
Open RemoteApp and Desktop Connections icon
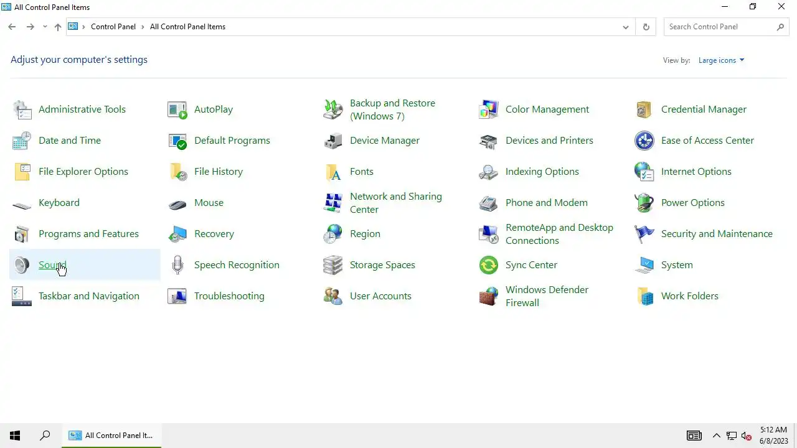(x=489, y=234)
